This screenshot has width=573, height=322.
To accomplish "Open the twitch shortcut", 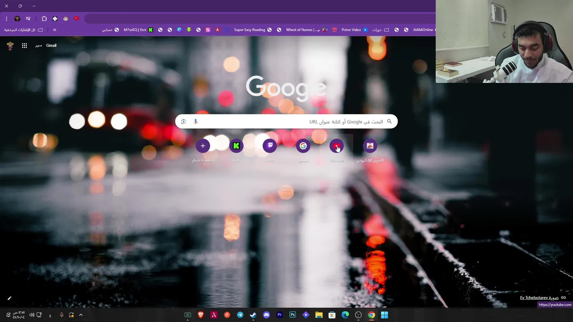I will 269,146.
